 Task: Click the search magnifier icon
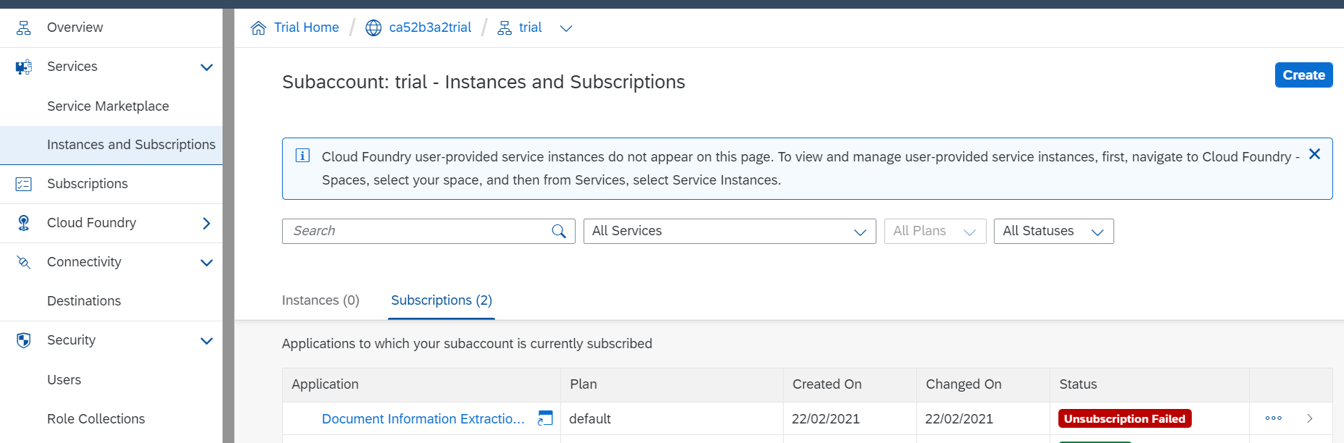pos(558,232)
